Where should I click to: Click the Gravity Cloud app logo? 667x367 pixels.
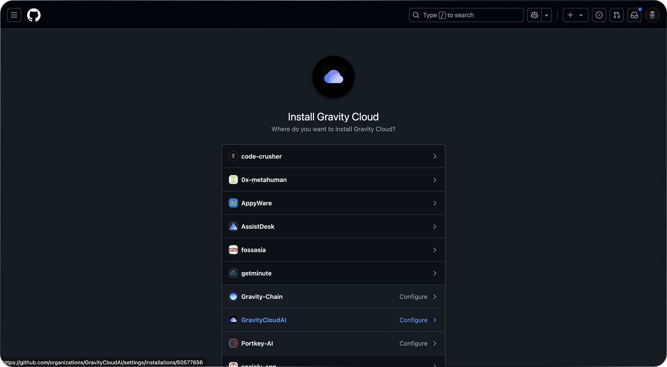[x=333, y=77]
